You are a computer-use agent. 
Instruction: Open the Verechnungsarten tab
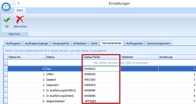(158, 43)
